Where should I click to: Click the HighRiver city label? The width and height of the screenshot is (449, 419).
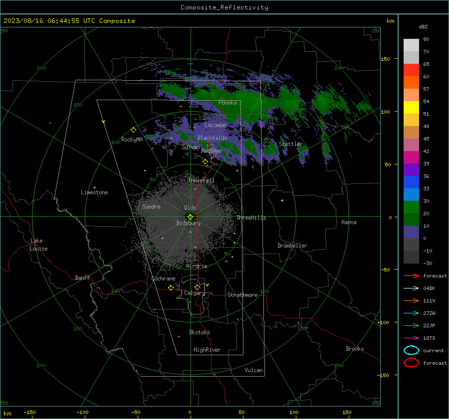point(207,350)
